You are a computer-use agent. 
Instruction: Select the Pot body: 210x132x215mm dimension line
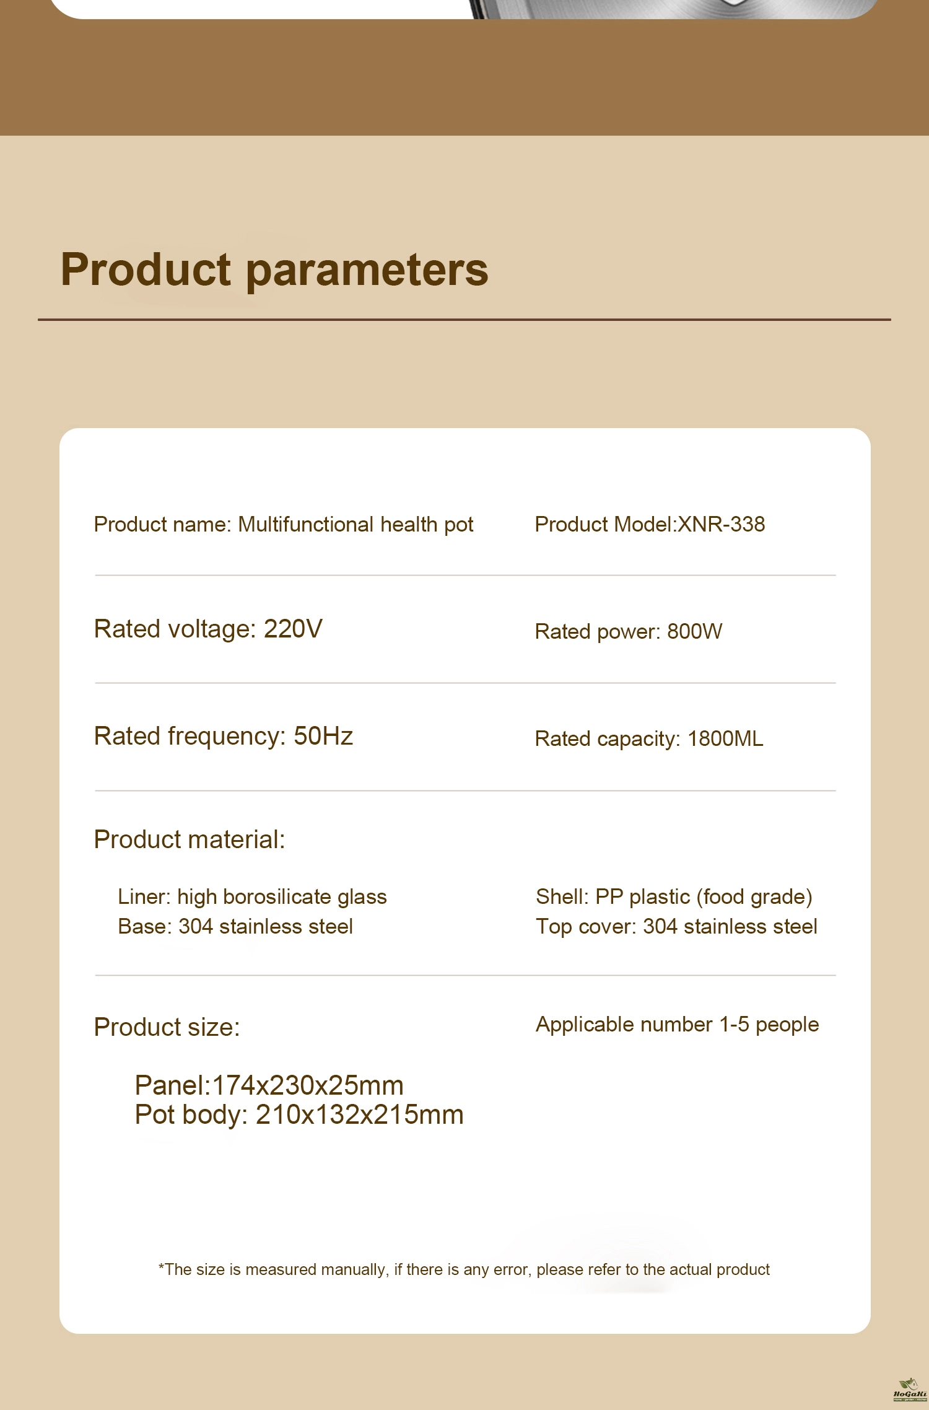pyautogui.click(x=299, y=1114)
